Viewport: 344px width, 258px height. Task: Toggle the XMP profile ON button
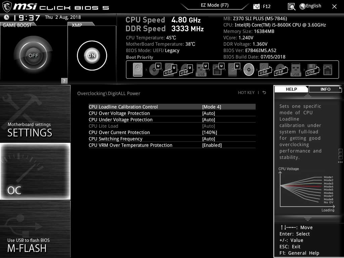92,55
